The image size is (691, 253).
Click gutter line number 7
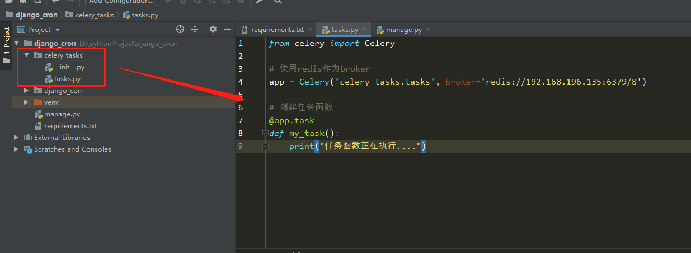(x=241, y=120)
